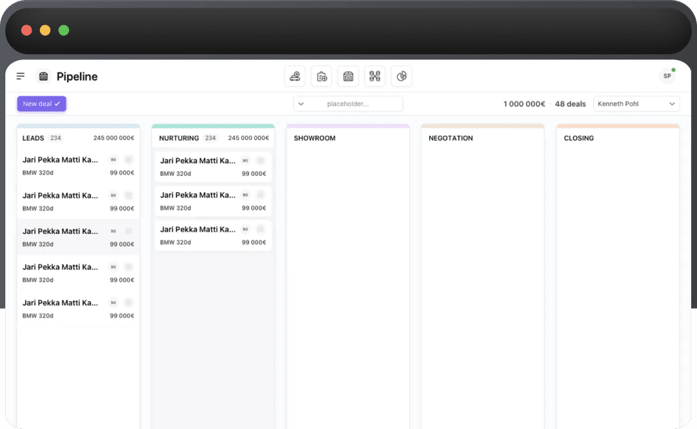Click the garage icon next to Pipeline title
Screen dimensions: 697x429
point(43,76)
